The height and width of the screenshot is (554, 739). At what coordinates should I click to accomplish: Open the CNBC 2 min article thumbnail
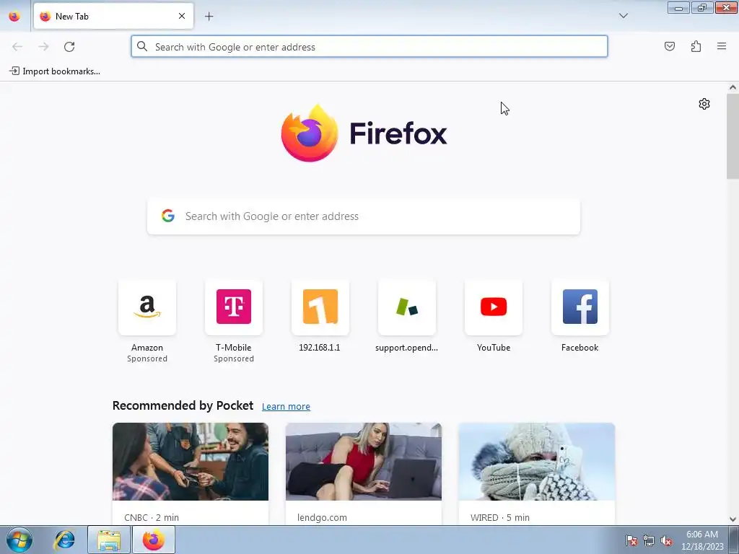click(191, 462)
